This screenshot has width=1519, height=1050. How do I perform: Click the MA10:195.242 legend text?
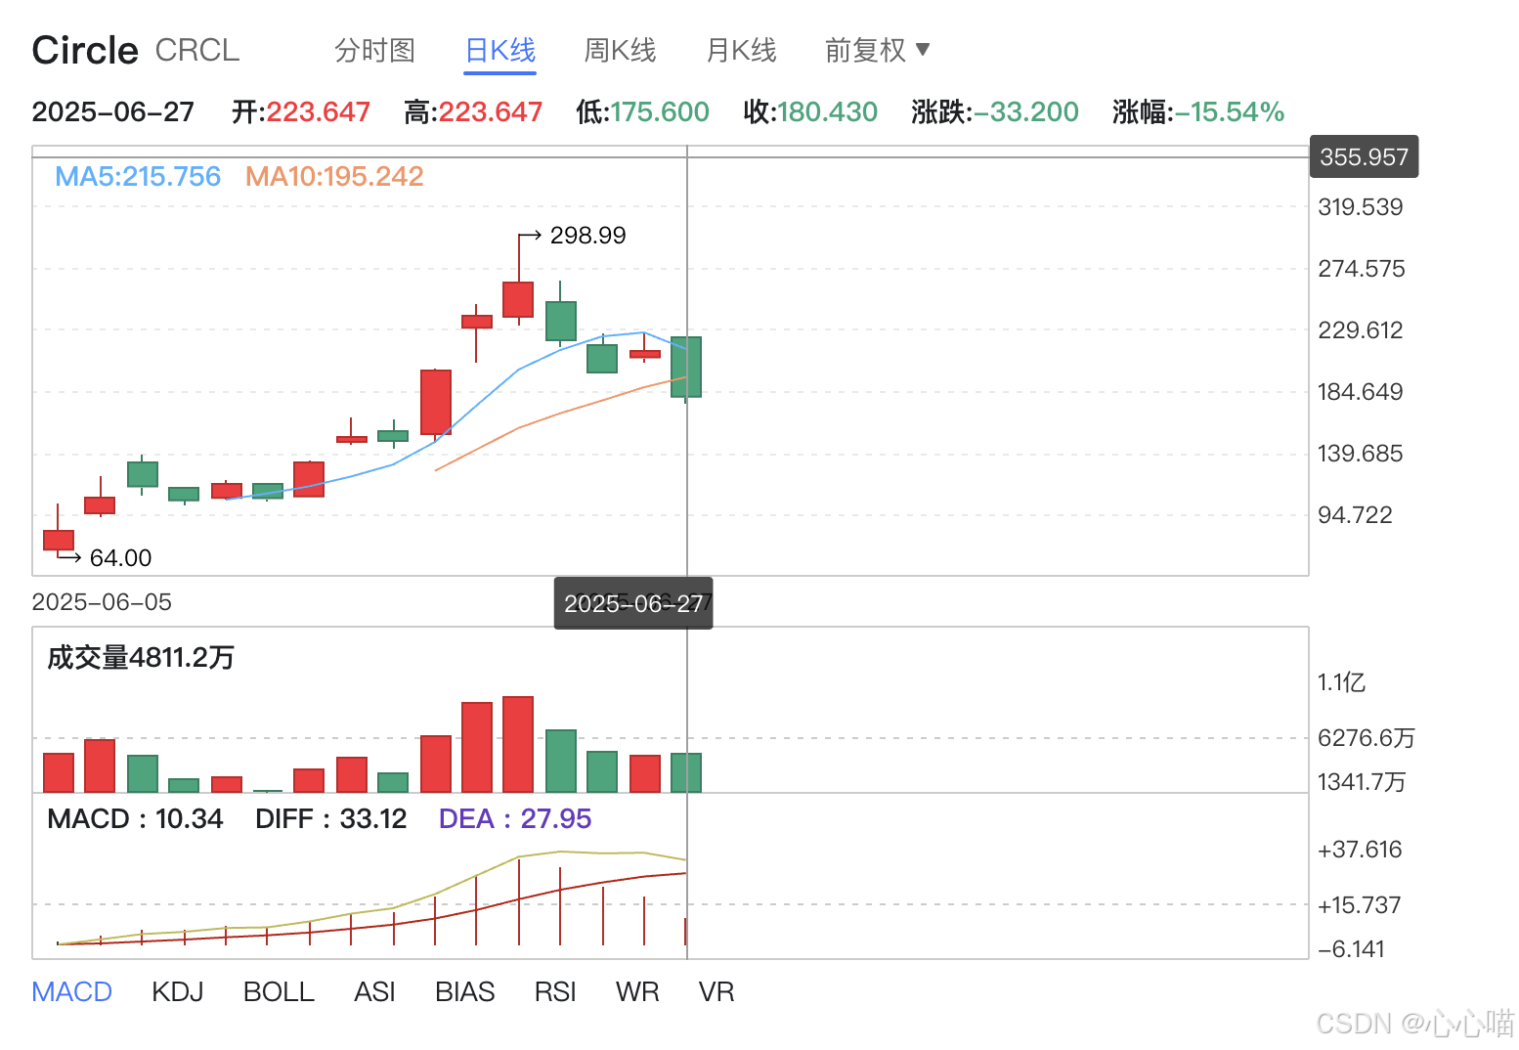(334, 176)
